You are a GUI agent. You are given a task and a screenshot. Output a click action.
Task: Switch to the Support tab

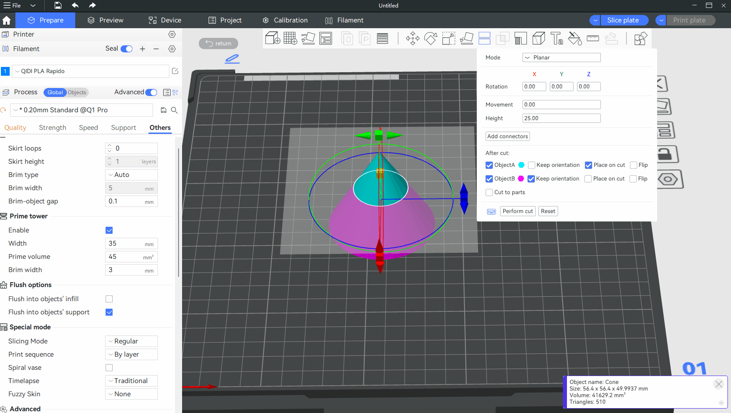[123, 128]
